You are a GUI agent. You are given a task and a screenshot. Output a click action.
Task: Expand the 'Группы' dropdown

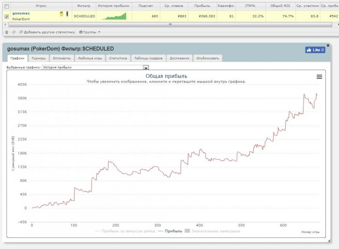point(90,32)
